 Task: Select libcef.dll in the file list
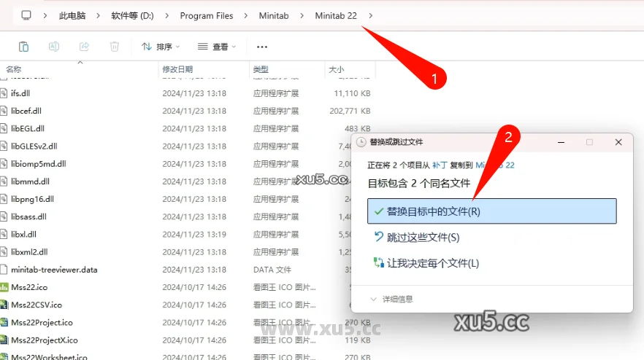click(26, 111)
